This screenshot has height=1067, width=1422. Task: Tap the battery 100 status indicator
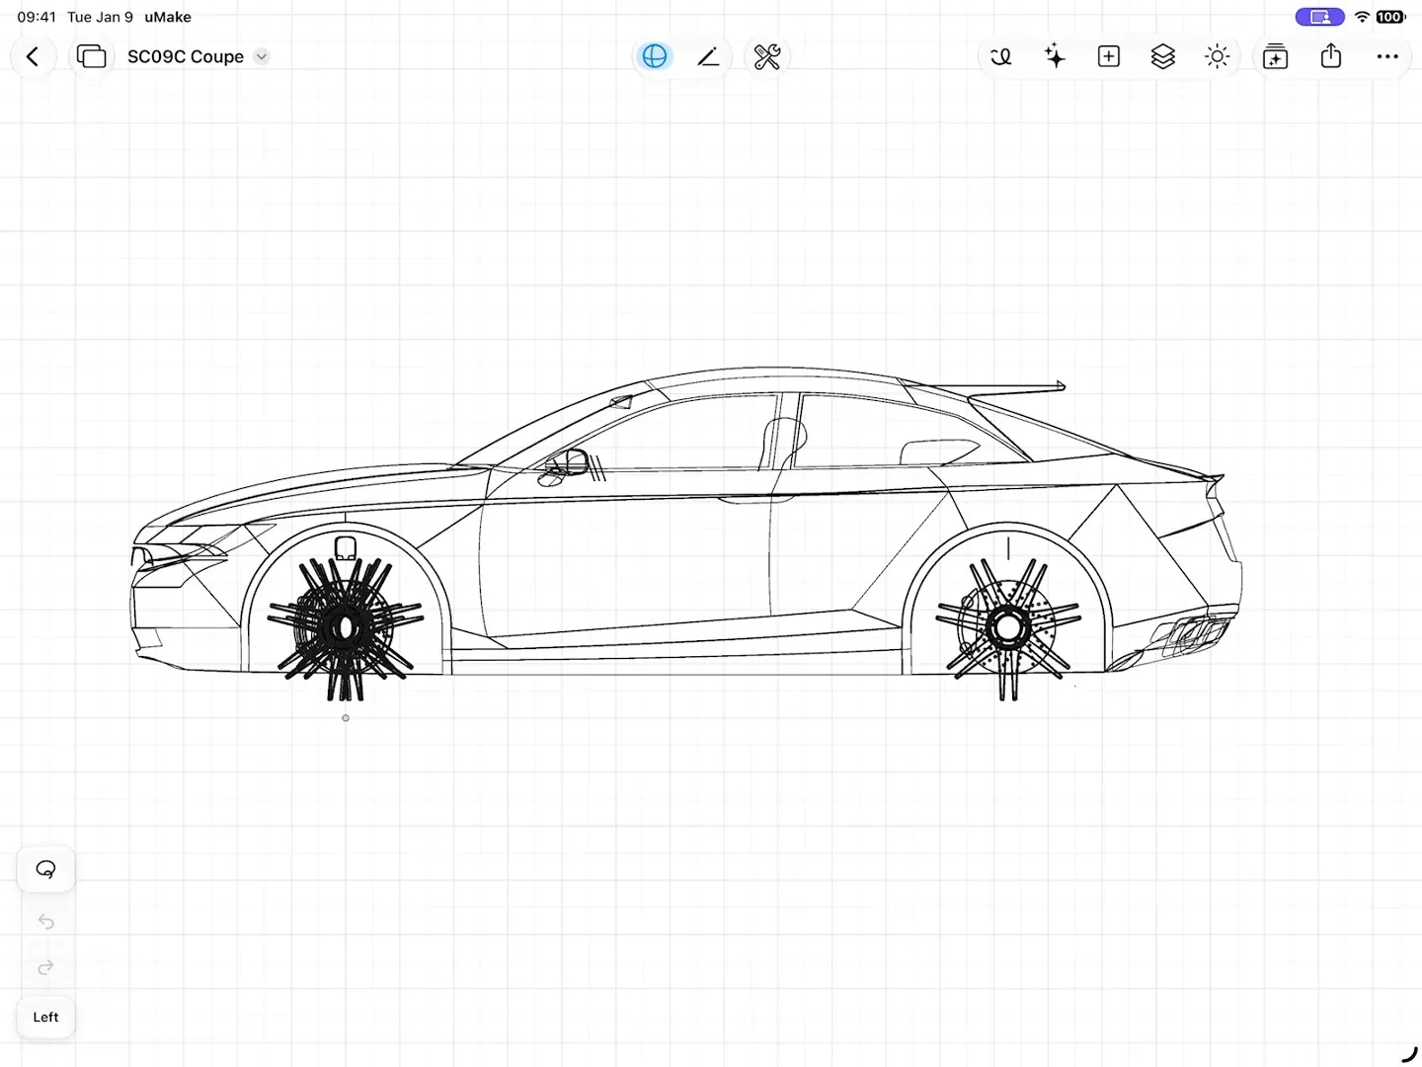coord(1390,17)
